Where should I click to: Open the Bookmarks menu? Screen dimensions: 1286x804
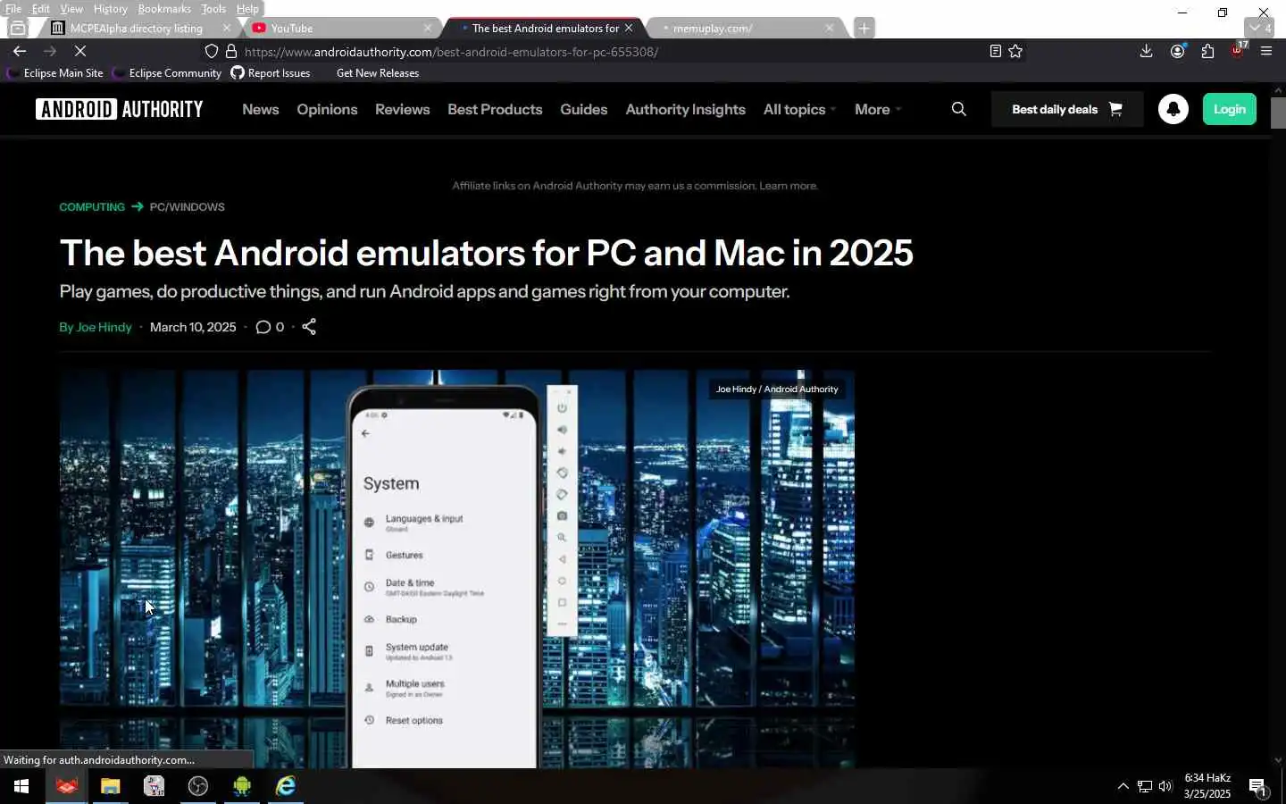point(164,8)
